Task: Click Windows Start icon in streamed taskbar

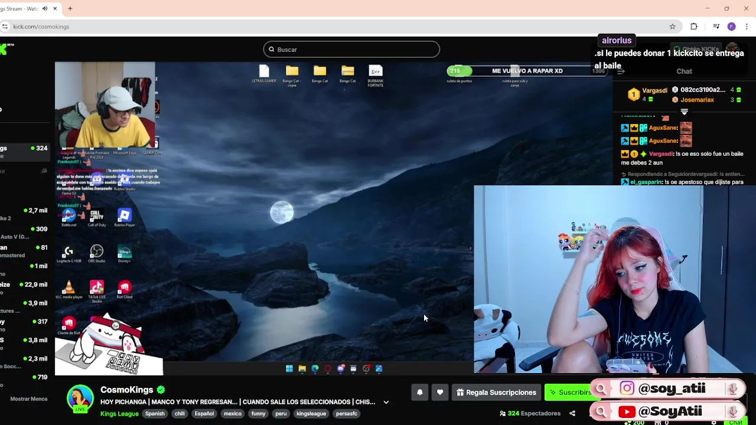Action: 289,369
